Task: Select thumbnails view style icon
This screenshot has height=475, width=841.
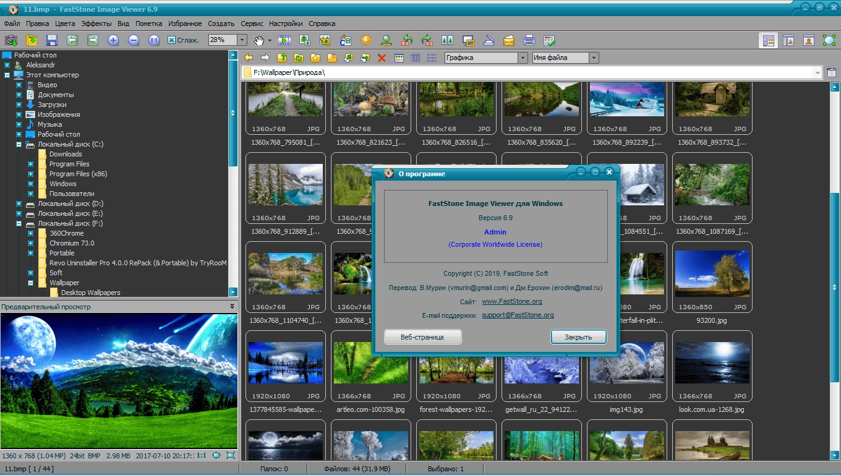Action: pos(399,58)
